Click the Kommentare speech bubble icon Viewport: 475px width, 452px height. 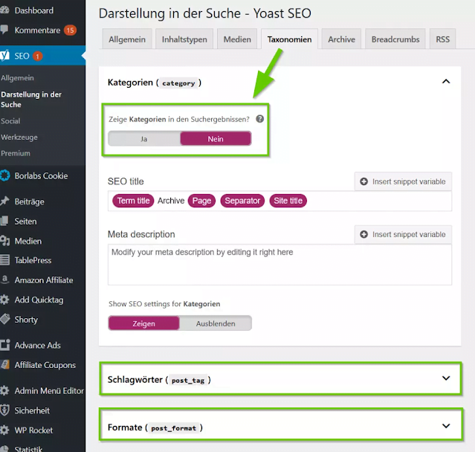point(5,30)
